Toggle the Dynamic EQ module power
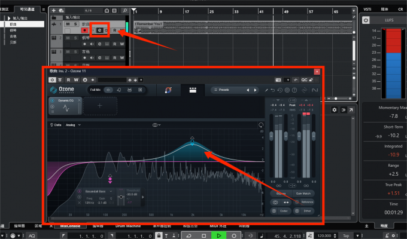Screen dimensions: 407x239 53,100
